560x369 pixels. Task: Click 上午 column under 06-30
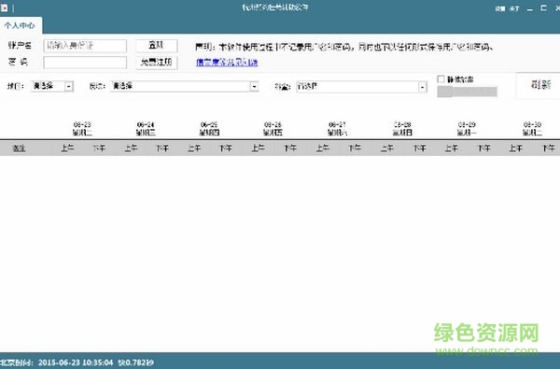coord(516,148)
